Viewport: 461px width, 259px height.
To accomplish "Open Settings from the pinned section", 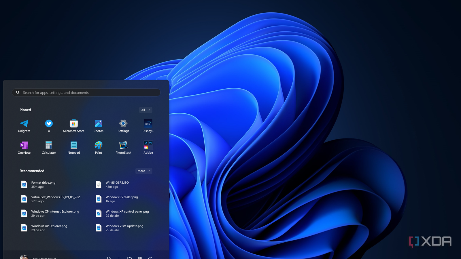I will (x=123, y=126).
